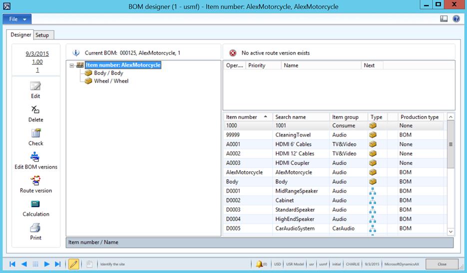
Task: Select Item number: AlexMotorcycle tree root
Action: pyautogui.click(x=123, y=65)
